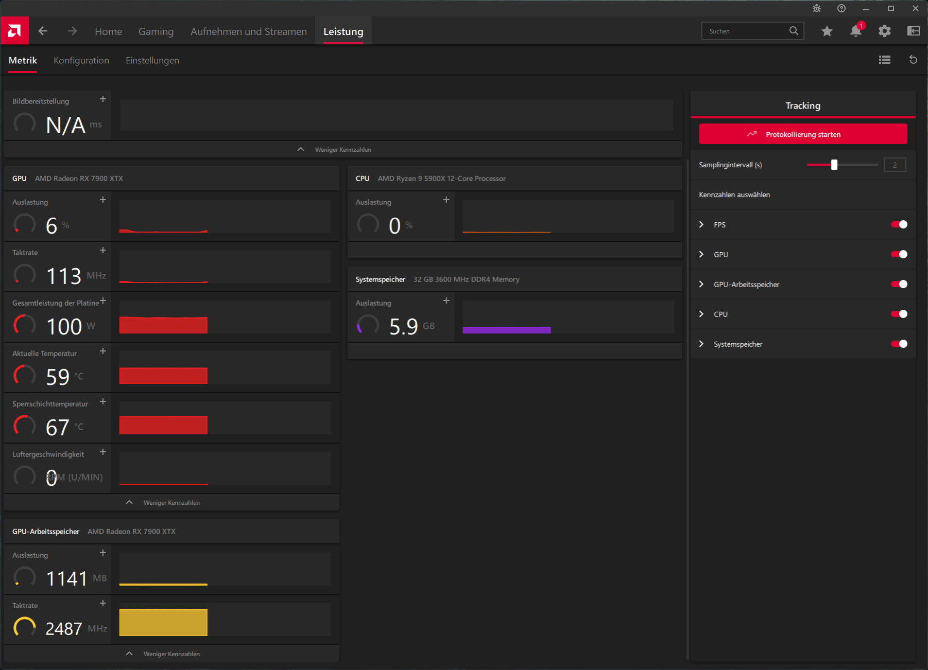Add Bildbereitstellung metric with plus icon
The width and height of the screenshot is (928, 670).
103,99
